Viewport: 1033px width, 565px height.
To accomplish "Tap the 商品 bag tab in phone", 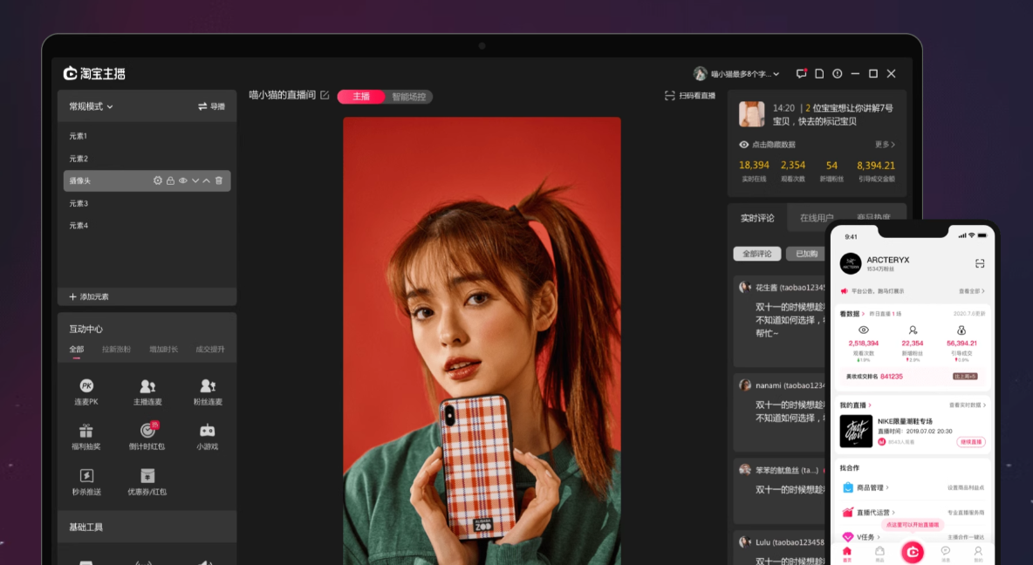I will click(879, 554).
